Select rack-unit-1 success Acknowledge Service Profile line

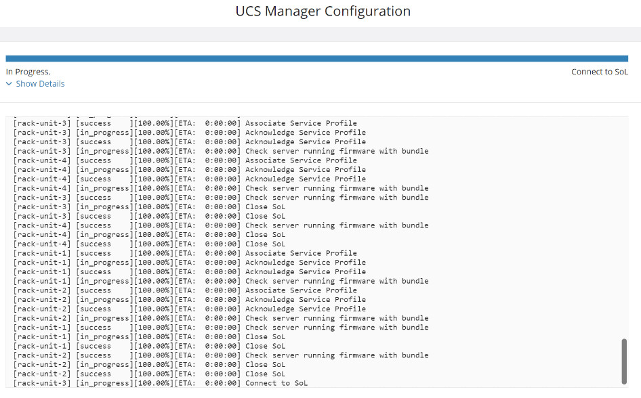click(190, 272)
